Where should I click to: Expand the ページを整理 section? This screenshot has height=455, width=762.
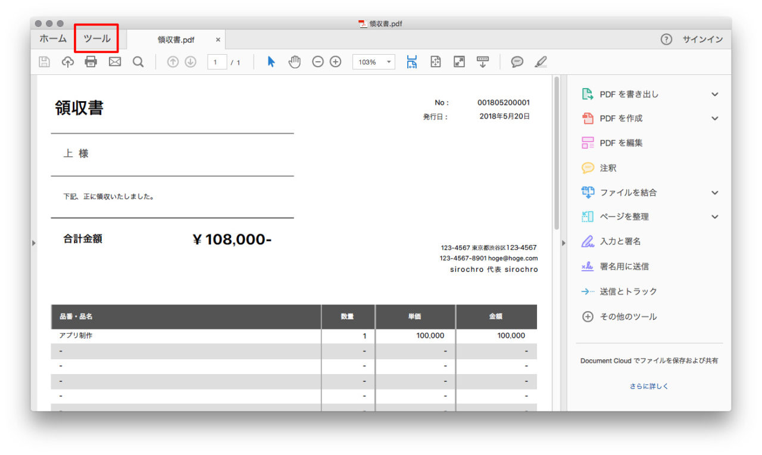[x=715, y=217]
